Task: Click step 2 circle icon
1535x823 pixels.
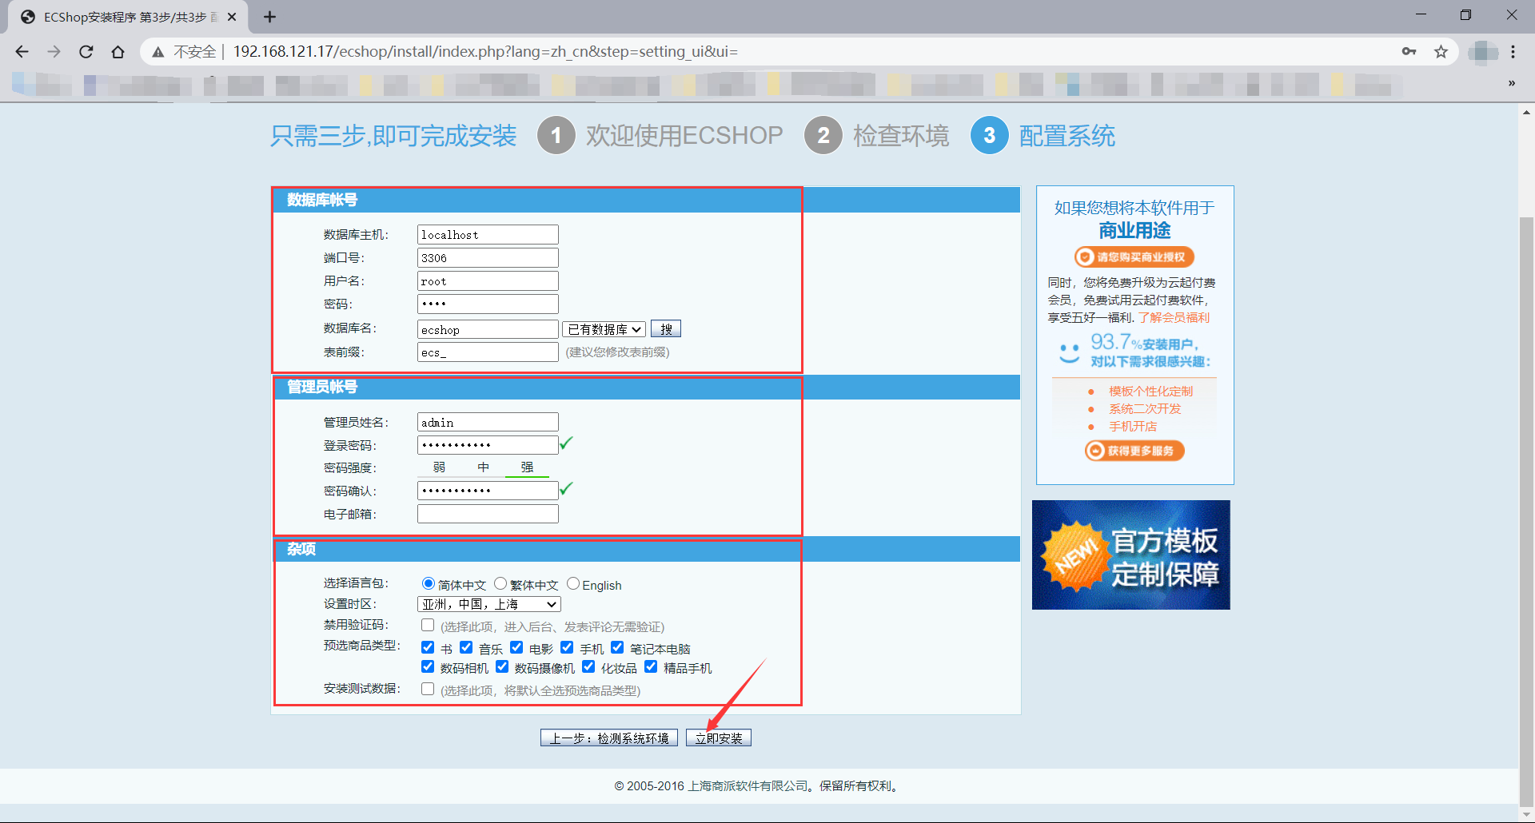Action: click(x=823, y=135)
